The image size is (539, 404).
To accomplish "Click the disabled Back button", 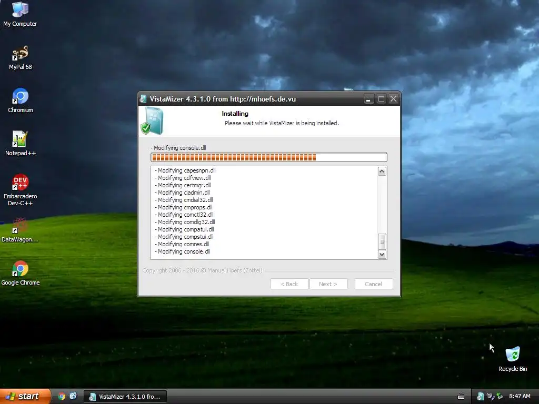I will click(x=289, y=284).
